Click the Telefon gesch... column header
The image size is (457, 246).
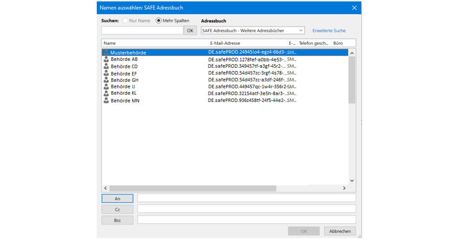click(x=313, y=43)
